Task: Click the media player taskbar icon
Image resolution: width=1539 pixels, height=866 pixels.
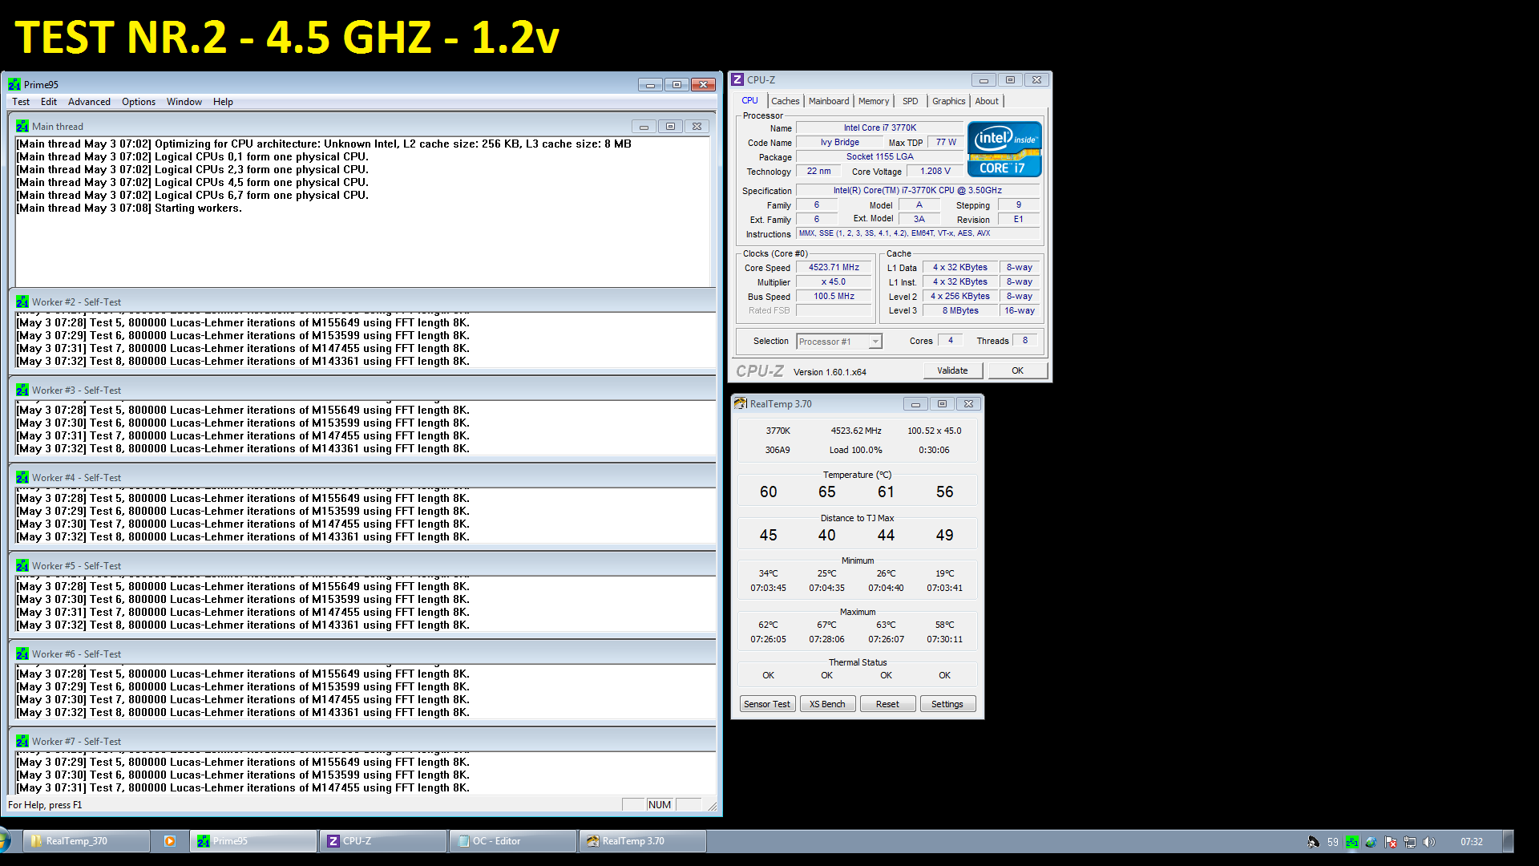Action: coord(170,841)
